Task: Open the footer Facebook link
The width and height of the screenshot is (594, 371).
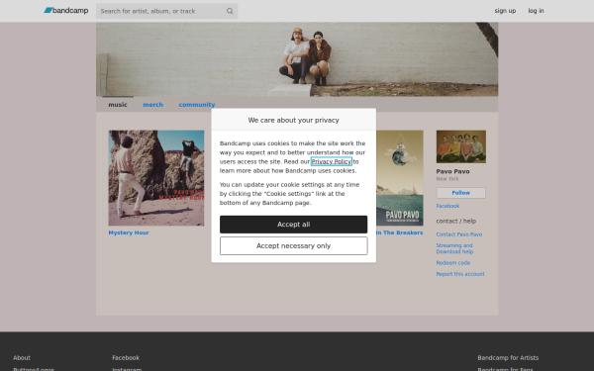Action: click(126, 358)
